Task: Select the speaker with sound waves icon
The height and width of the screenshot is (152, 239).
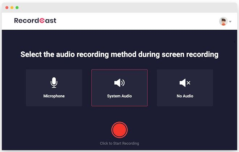Action: click(x=119, y=83)
